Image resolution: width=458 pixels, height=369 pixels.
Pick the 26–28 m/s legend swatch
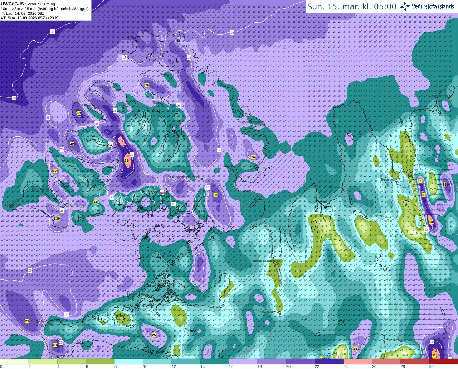pyautogui.click(x=386, y=361)
